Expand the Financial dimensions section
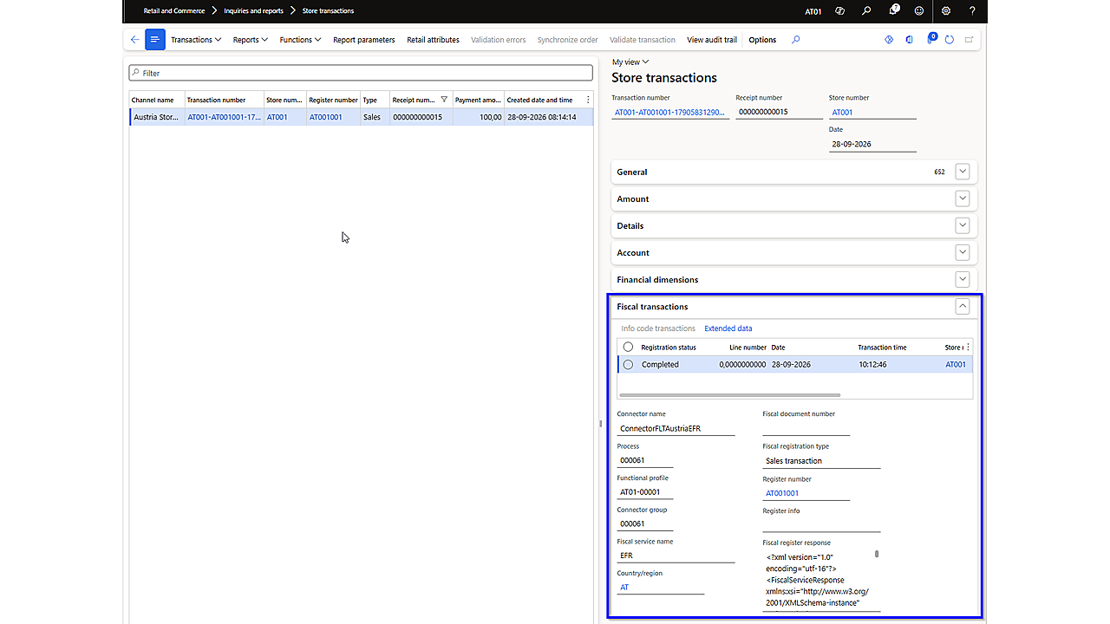1110x624 pixels. click(x=962, y=279)
